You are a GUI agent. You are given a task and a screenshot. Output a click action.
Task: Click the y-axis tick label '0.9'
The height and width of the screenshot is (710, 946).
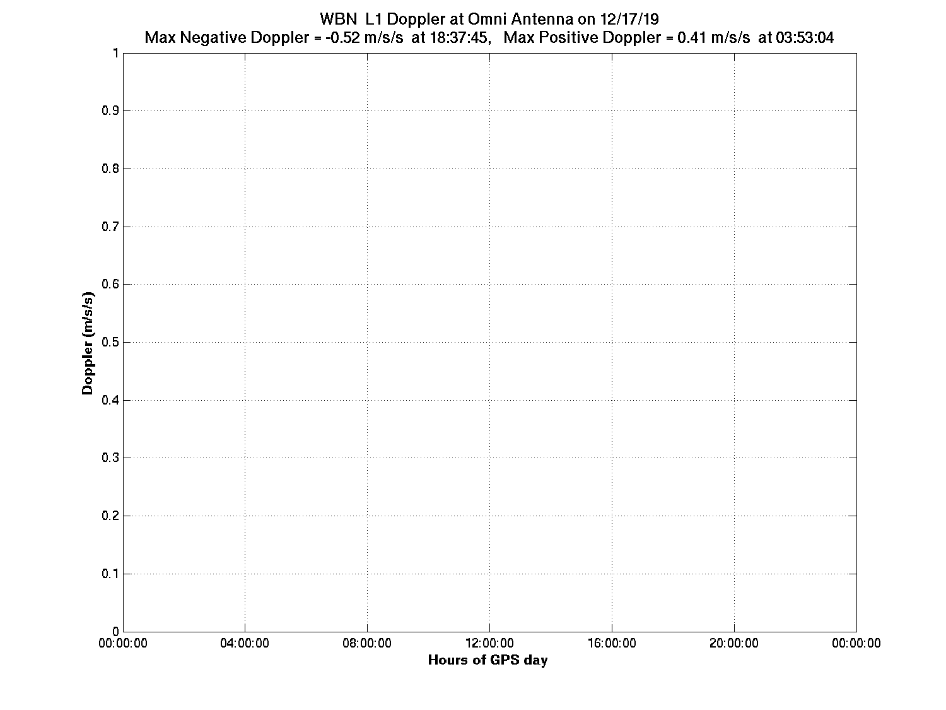coord(110,111)
